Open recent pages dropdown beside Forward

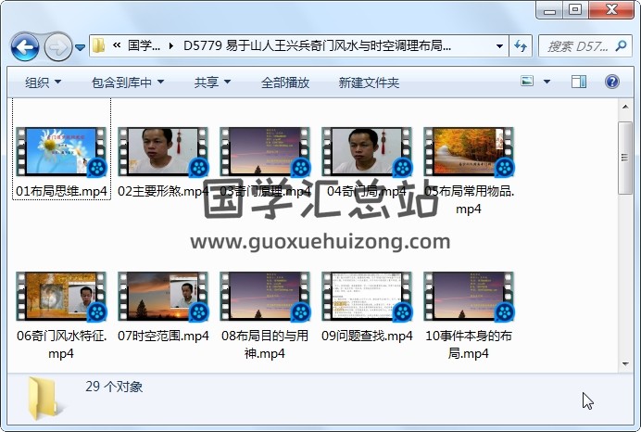coord(80,48)
